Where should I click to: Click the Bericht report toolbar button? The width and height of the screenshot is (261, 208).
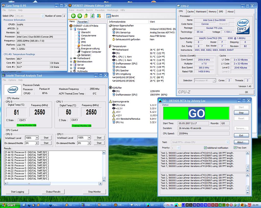coord(113,16)
